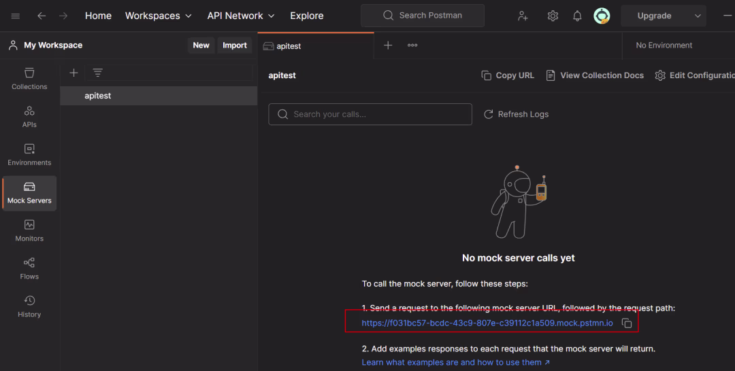Click Copy URL
This screenshot has width=735, height=371.
click(x=508, y=75)
